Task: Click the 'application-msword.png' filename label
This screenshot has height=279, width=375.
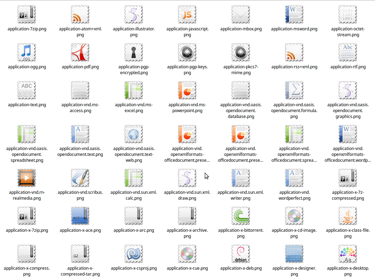Action: click(x=294, y=29)
